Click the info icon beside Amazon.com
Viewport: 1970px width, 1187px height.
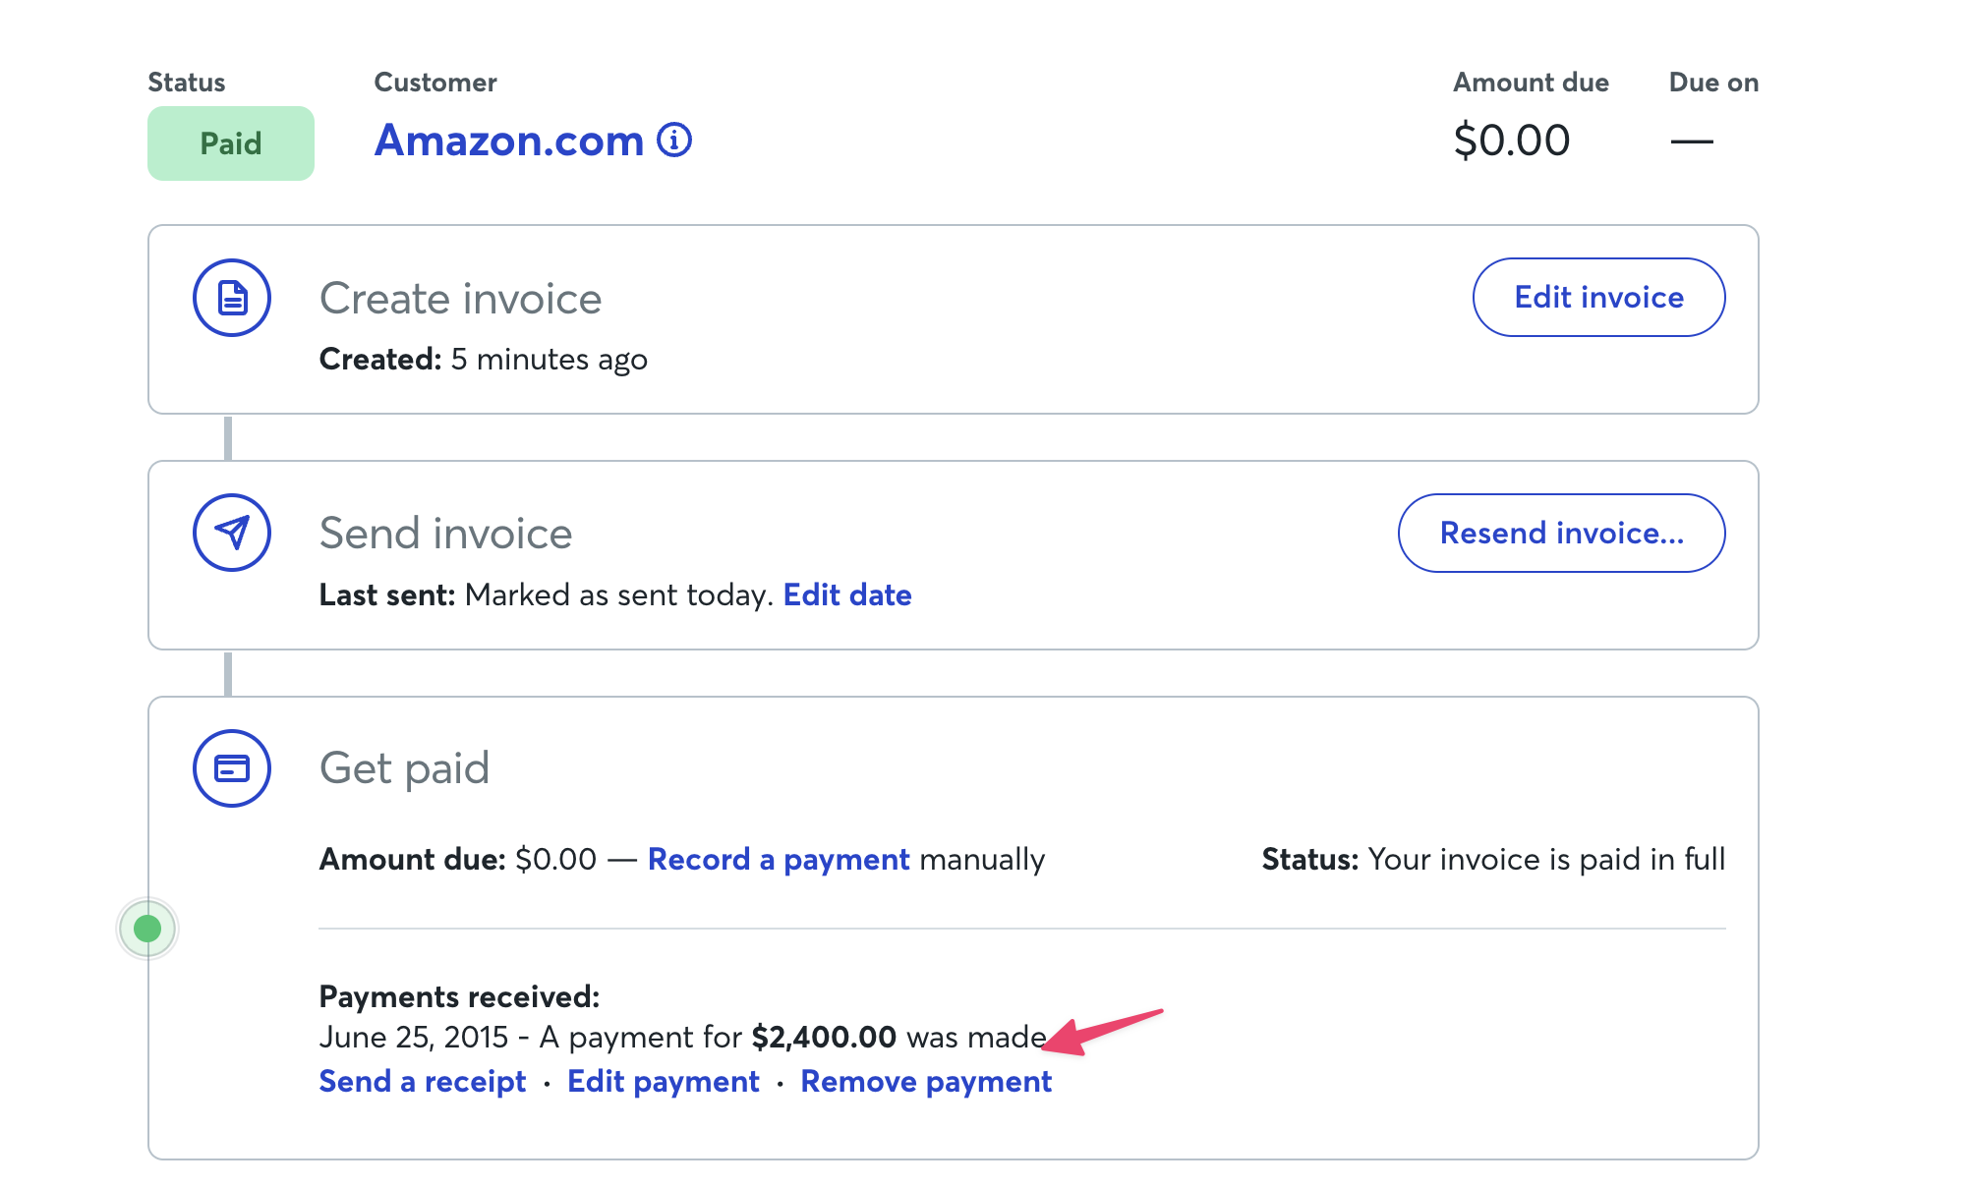tap(674, 141)
